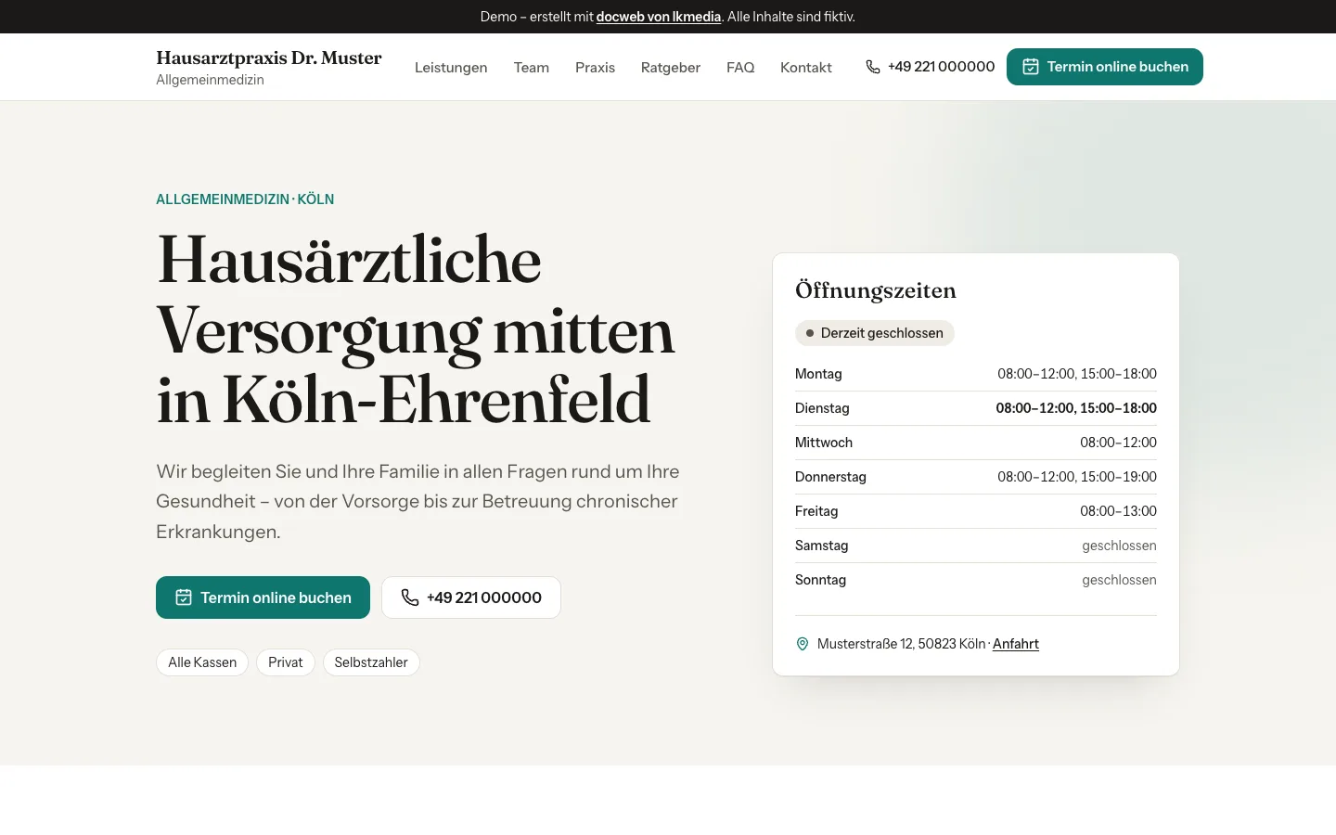Follow the docweb von lkmedia link
Viewport: 1336px width, 835px height.
(659, 17)
